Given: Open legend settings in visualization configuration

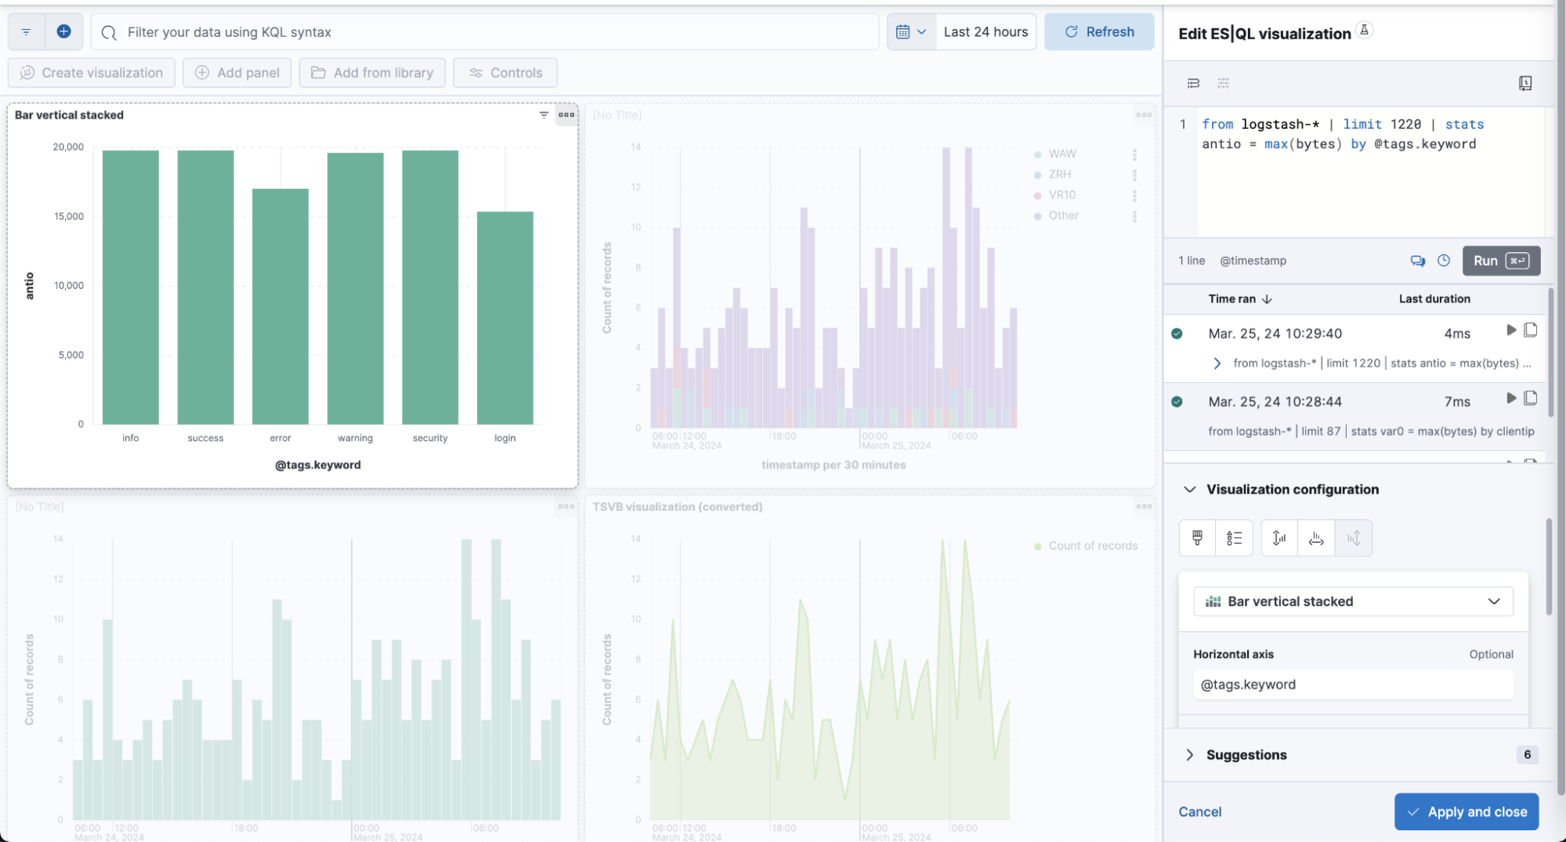Looking at the screenshot, I should click(x=1234, y=538).
